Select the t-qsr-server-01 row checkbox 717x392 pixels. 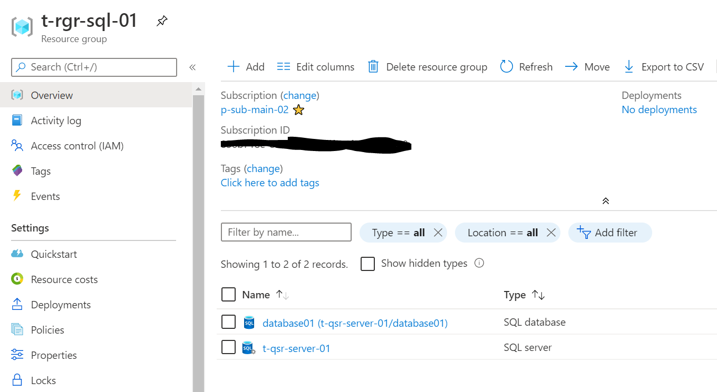point(228,347)
